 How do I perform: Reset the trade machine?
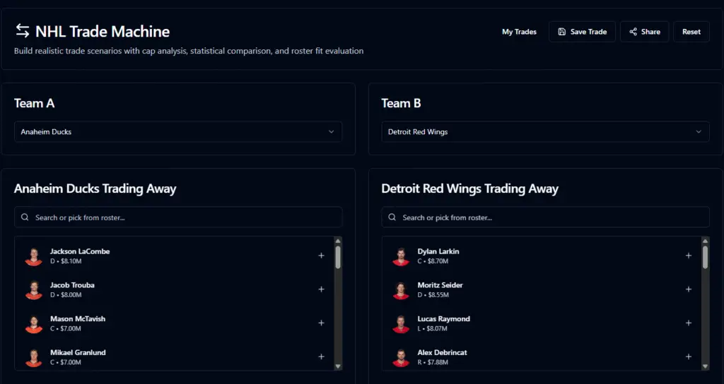691,32
